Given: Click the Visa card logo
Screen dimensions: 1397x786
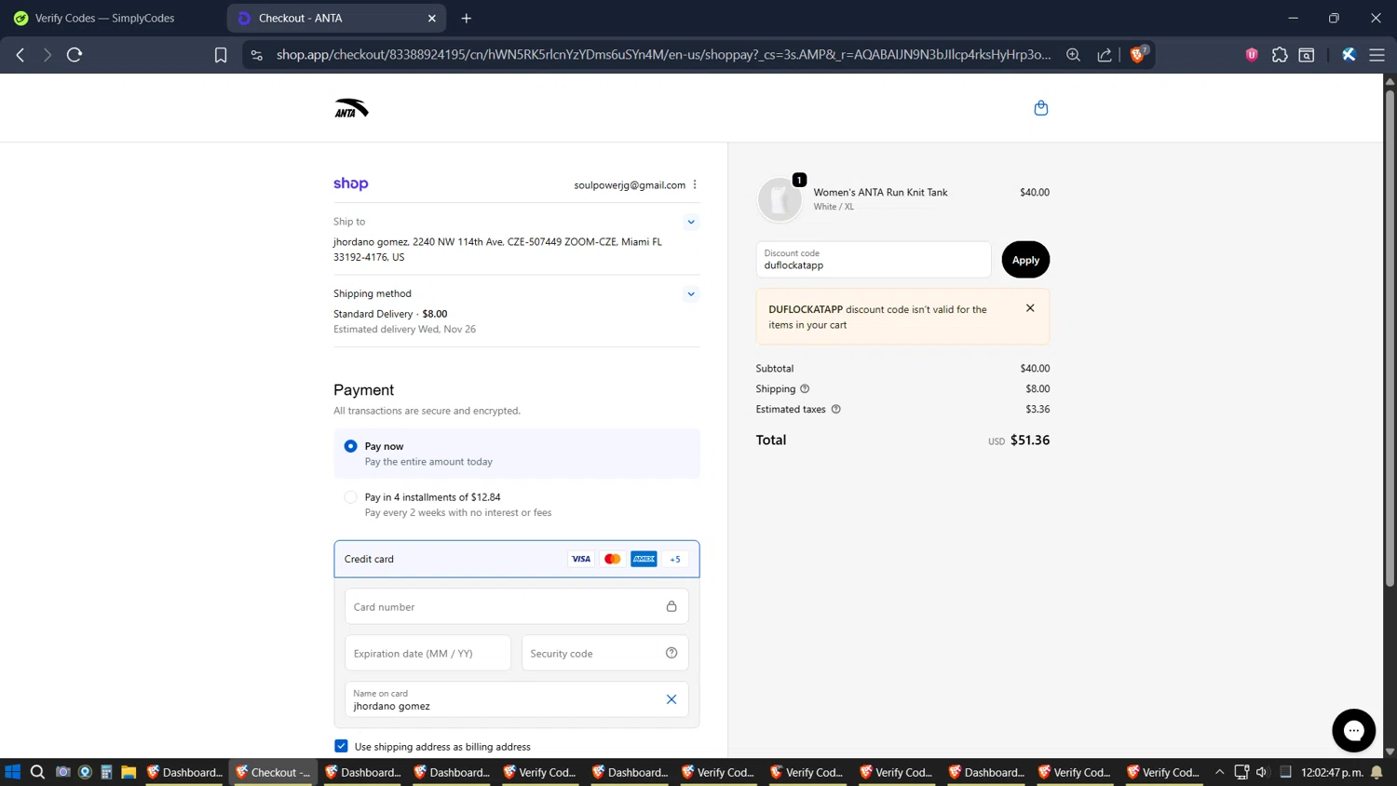Looking at the screenshot, I should 581,559.
